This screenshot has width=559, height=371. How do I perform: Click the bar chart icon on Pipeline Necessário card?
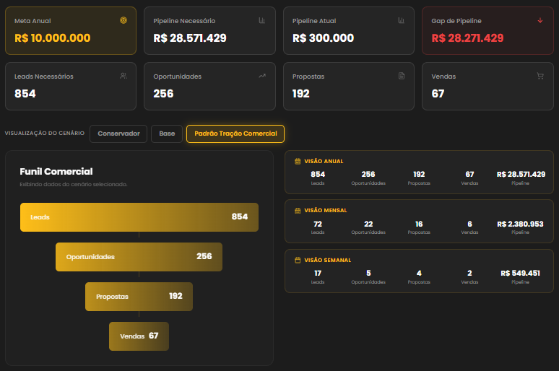point(261,20)
